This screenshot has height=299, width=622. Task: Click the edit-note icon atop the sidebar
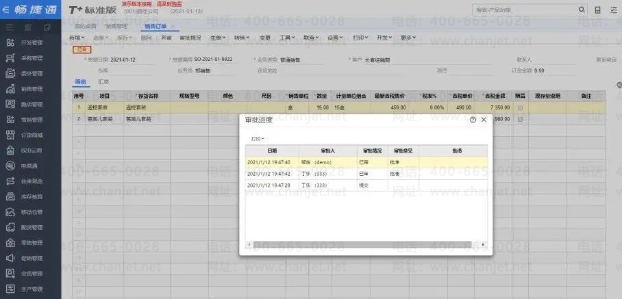47,27
